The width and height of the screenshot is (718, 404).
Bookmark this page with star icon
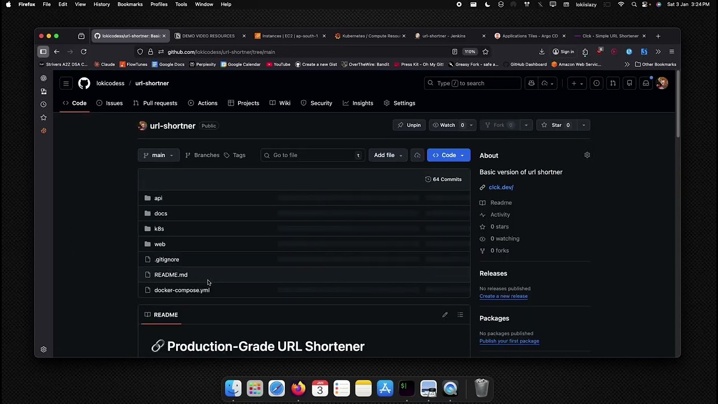pyautogui.click(x=485, y=52)
